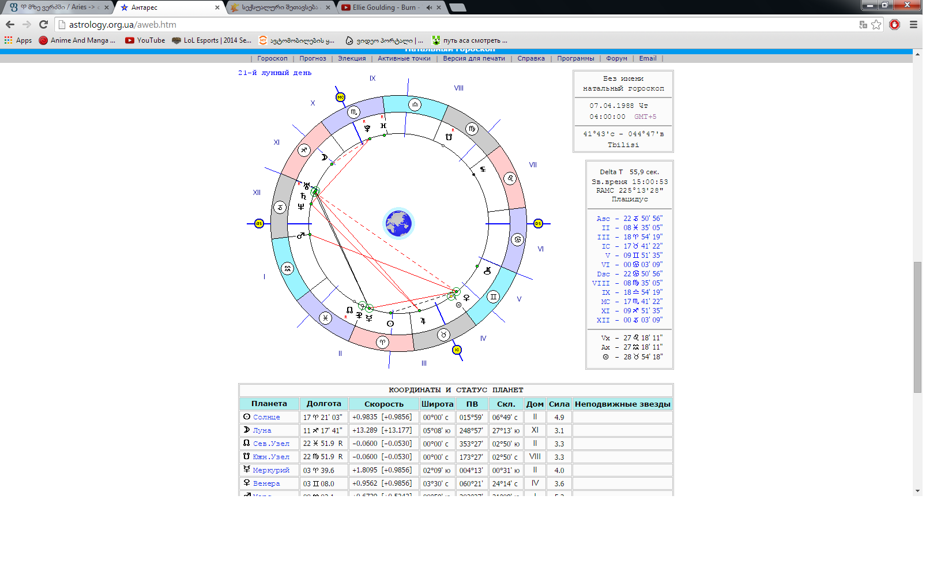Click the red adblock extension icon
This screenshot has height=563, width=941.
click(x=894, y=24)
